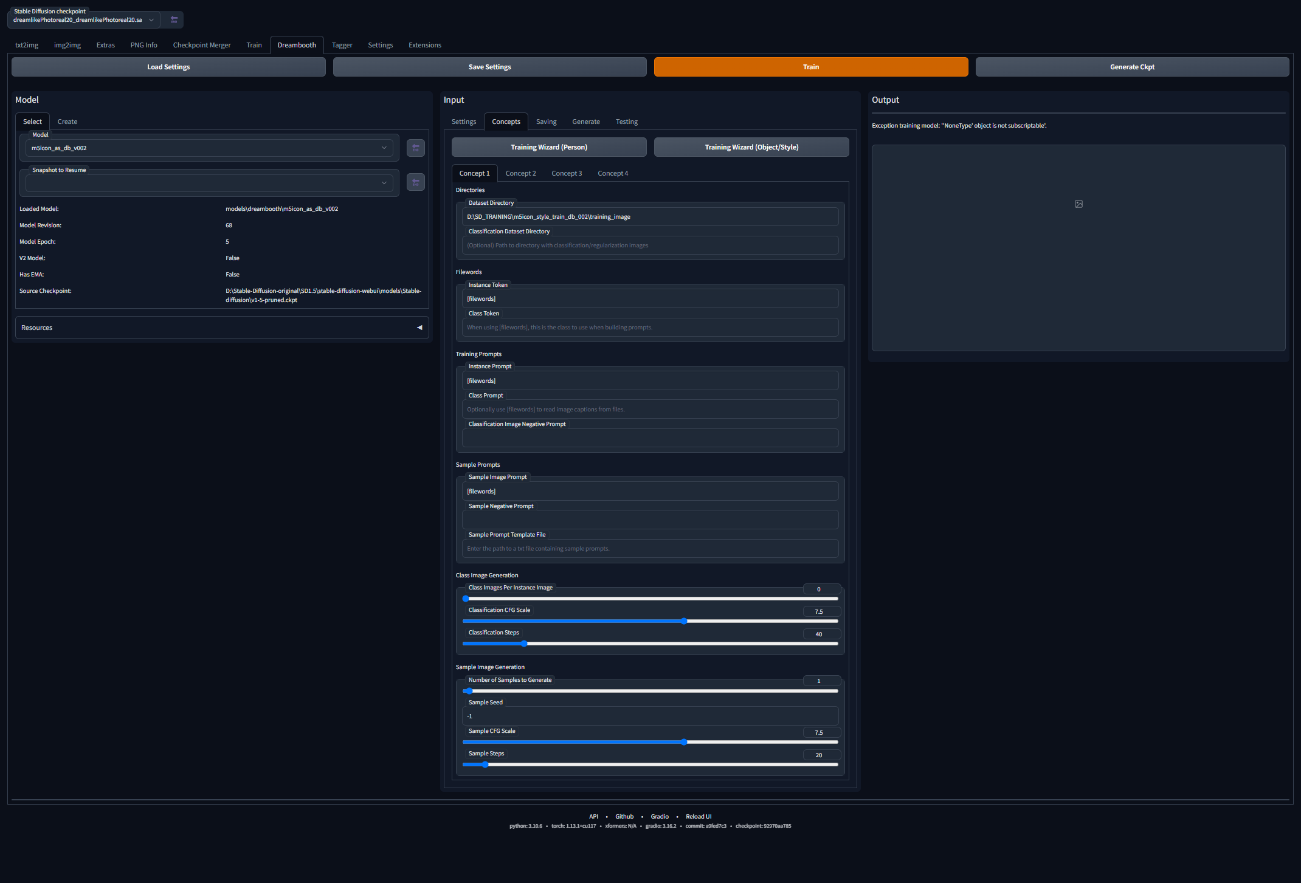The image size is (1301, 883).
Task: Open the Checkpoint Merger tab
Action: click(202, 45)
